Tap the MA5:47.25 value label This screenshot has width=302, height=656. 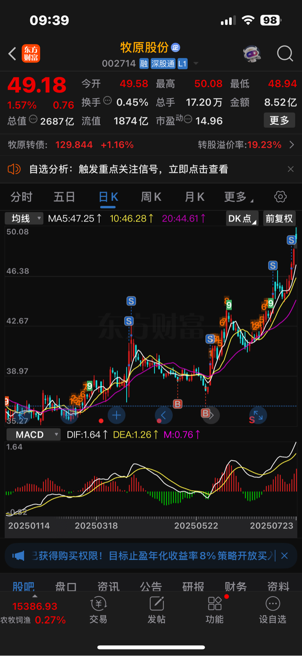coord(75,219)
